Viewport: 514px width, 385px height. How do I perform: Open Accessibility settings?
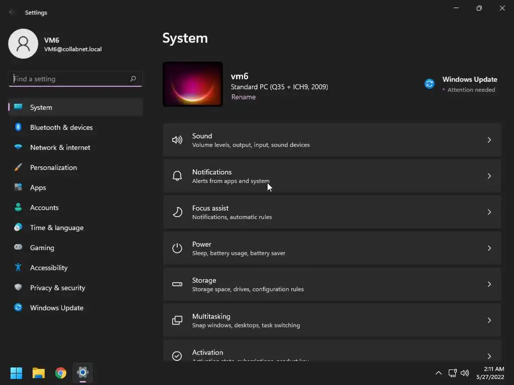point(75,268)
